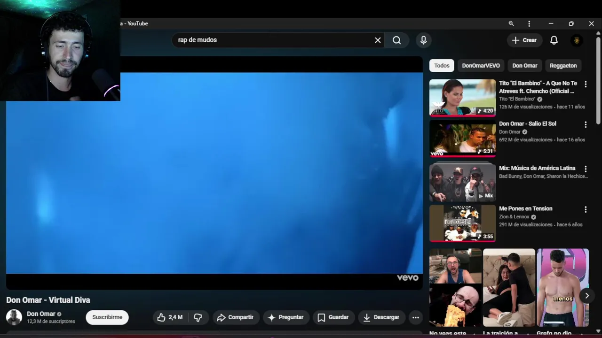Click 'Don Omar - Salio El Sol' title
602x338 pixels.
527,123
